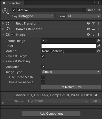Collapse the Image component
The height and width of the screenshot is (119, 102).
pos(3,34)
